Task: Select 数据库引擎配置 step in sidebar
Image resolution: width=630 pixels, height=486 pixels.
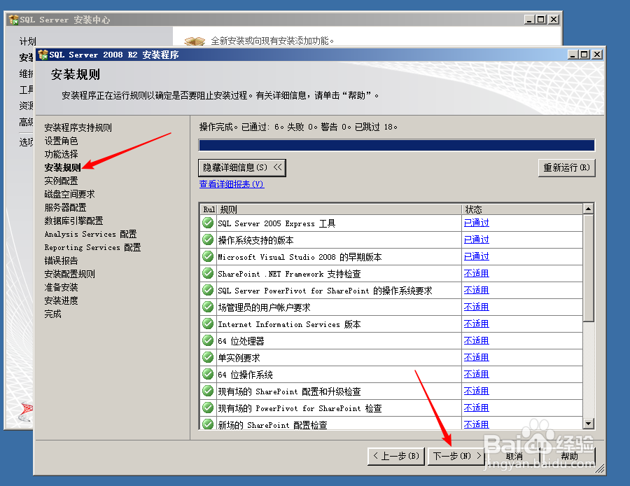Action: coord(74,221)
